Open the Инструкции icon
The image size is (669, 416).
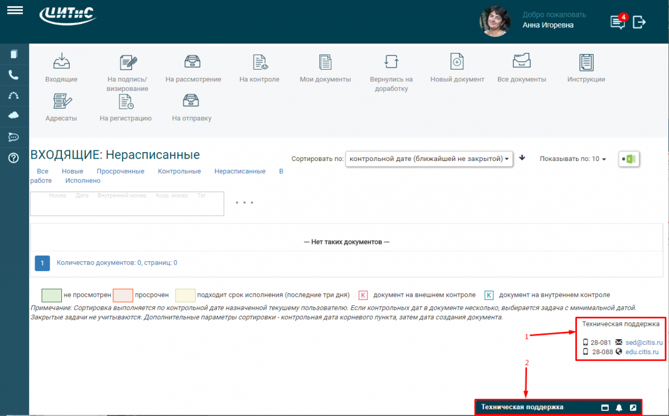tap(586, 62)
